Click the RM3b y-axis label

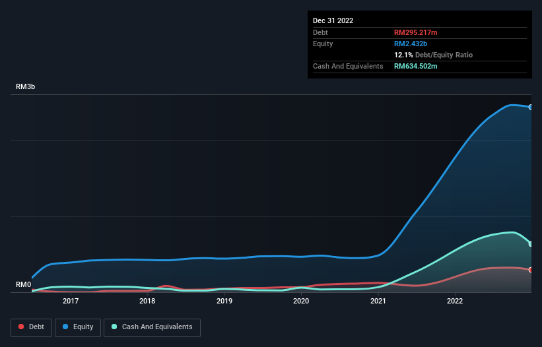tap(25, 86)
